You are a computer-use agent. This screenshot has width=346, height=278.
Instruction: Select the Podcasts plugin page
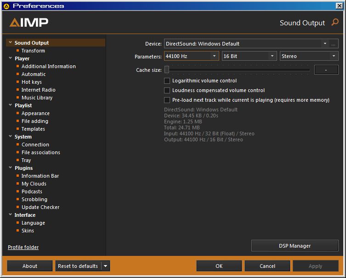(x=32, y=191)
